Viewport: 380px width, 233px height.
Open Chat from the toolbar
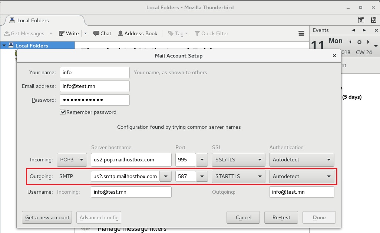click(102, 33)
